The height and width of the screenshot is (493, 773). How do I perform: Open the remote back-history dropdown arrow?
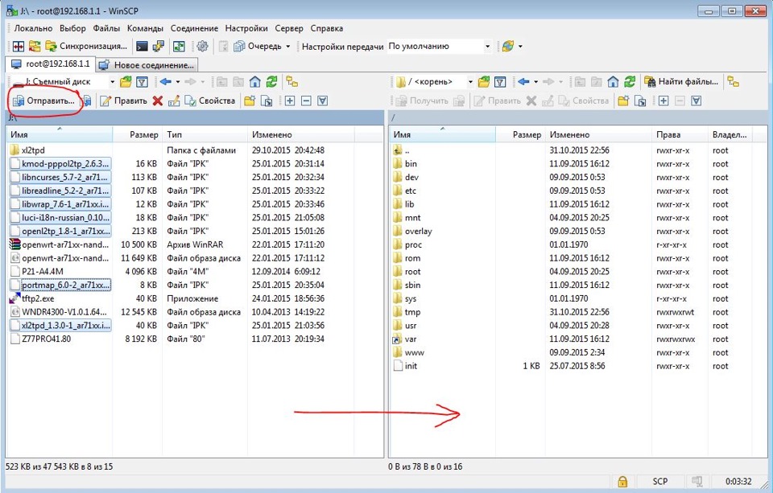click(x=536, y=82)
